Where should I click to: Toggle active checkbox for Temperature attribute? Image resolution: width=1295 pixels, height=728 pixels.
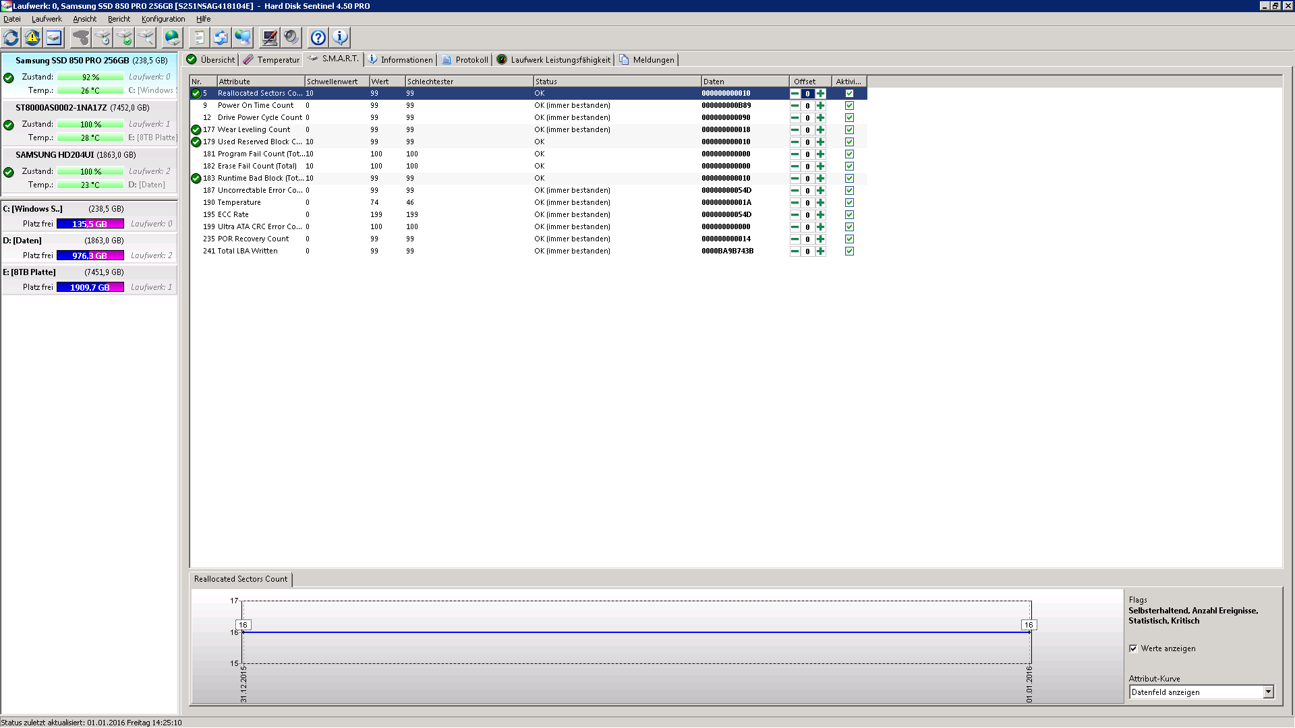pos(849,203)
